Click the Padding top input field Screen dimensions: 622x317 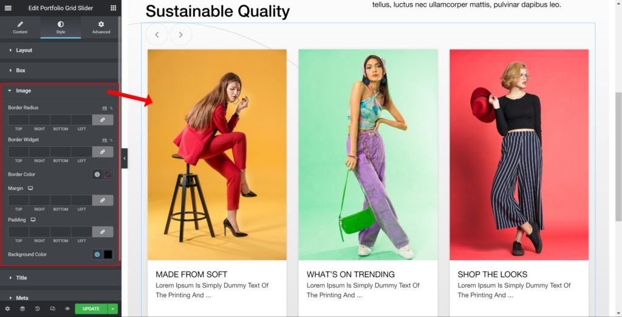tap(18, 232)
